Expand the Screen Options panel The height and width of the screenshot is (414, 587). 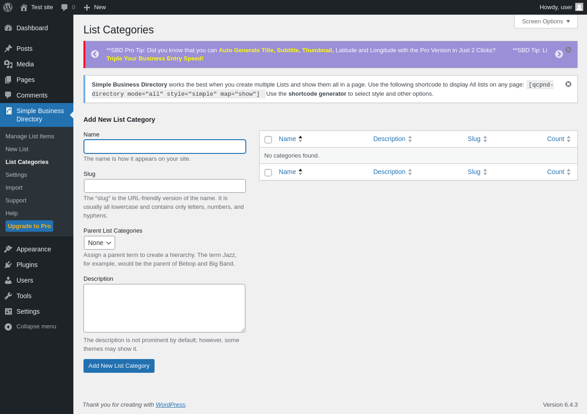coord(546,21)
